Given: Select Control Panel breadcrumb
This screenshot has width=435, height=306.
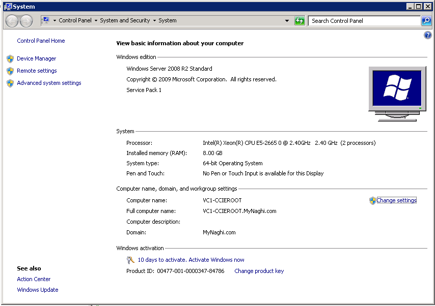Looking at the screenshot, I should [x=75, y=21].
